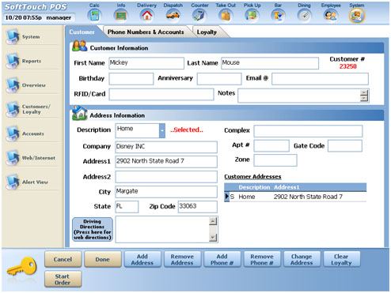Select the System icon in top toolbar
The image size is (391, 293).
pyautogui.click(x=357, y=15)
